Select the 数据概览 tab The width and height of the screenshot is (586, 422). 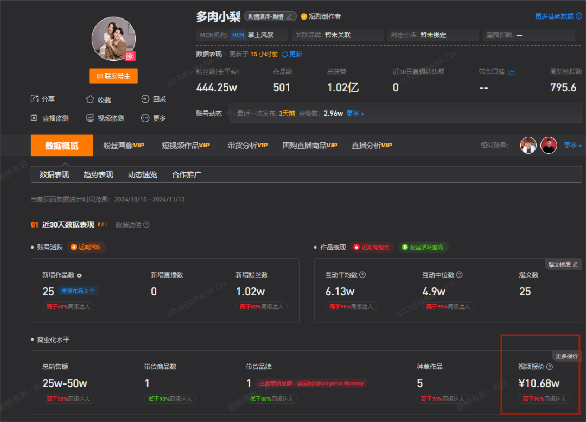(x=62, y=146)
